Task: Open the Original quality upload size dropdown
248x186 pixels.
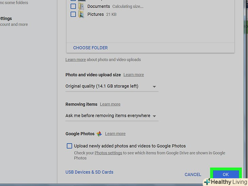Action: 111,87
